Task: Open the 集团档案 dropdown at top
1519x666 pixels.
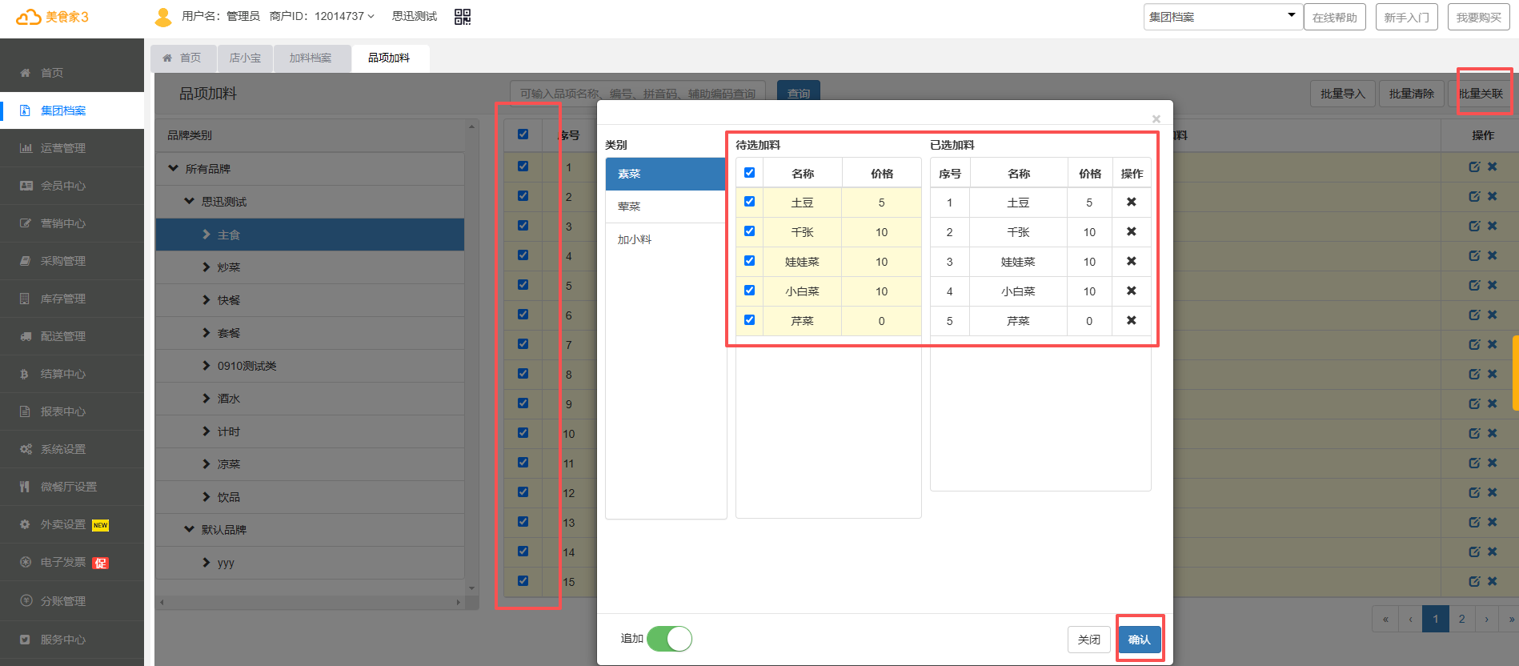Action: coord(1221,17)
